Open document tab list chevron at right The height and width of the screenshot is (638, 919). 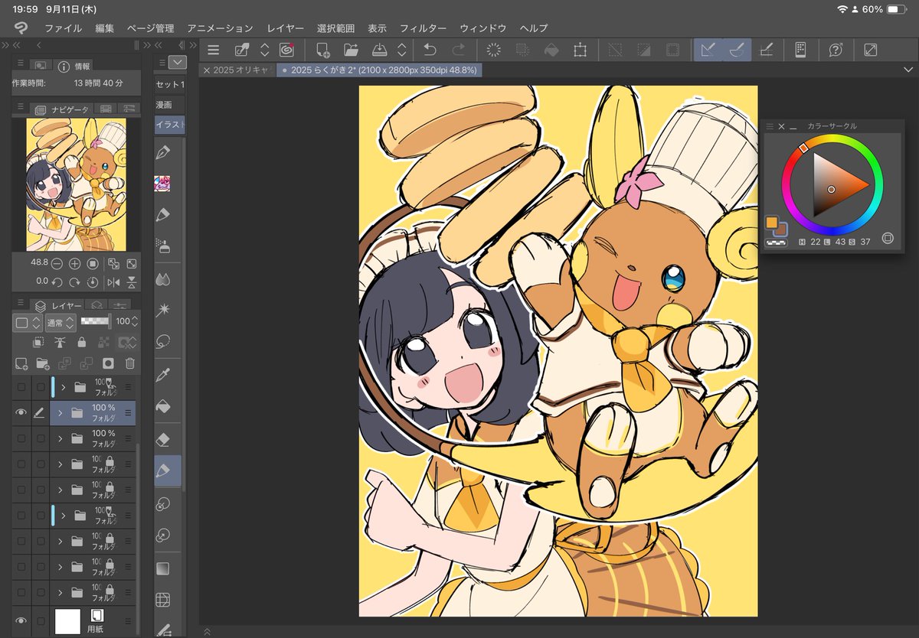(908, 70)
